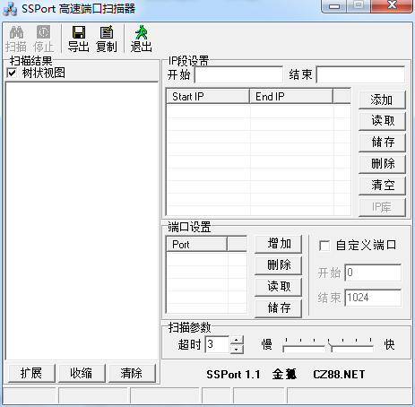Image resolution: width=415 pixels, height=407 pixels.
Task: Click the 添加 add IP range button
Action: click(x=382, y=100)
